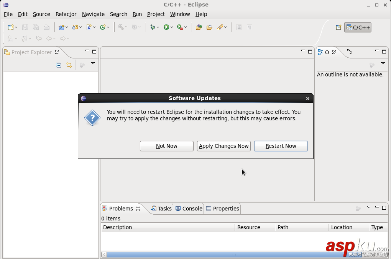Click the Last Edit Location icon
391x259 pixels.
[38, 39]
